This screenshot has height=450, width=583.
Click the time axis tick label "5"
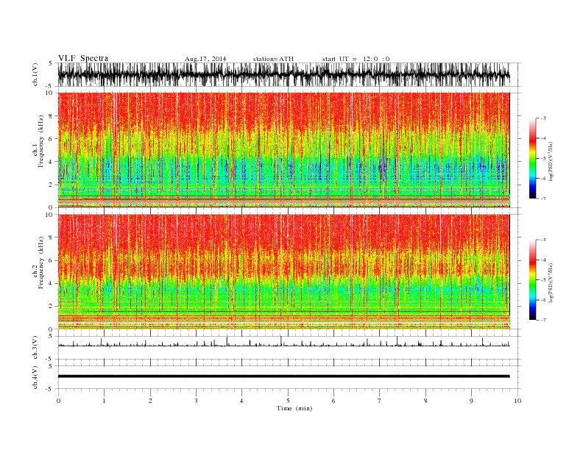coord(288,401)
